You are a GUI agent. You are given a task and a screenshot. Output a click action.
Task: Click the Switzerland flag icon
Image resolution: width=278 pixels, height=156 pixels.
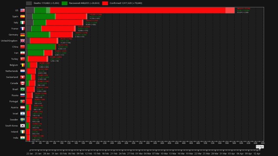click(23, 77)
